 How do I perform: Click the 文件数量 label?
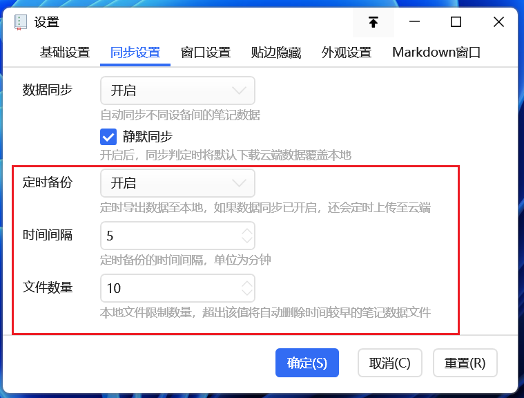point(48,287)
